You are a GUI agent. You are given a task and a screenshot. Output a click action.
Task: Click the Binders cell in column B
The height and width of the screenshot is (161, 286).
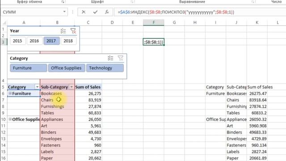tap(57, 132)
